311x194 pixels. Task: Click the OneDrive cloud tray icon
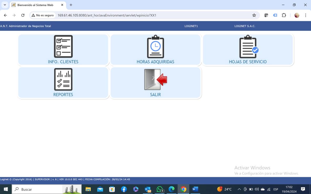(263, 189)
